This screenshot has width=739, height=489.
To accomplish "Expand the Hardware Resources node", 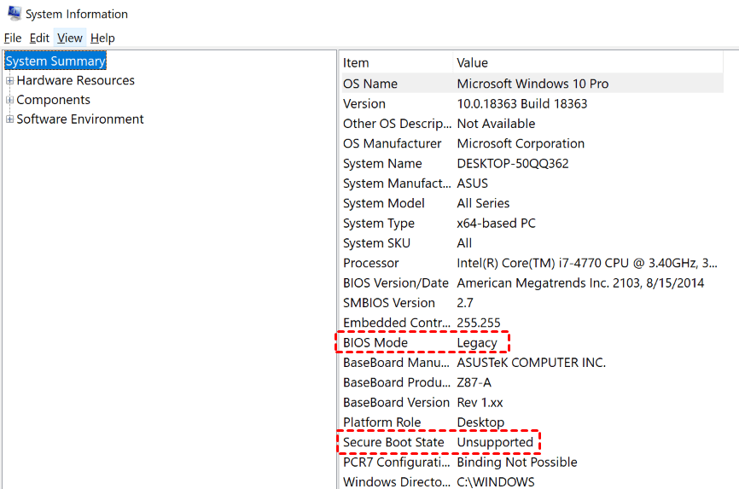I will (9, 80).
